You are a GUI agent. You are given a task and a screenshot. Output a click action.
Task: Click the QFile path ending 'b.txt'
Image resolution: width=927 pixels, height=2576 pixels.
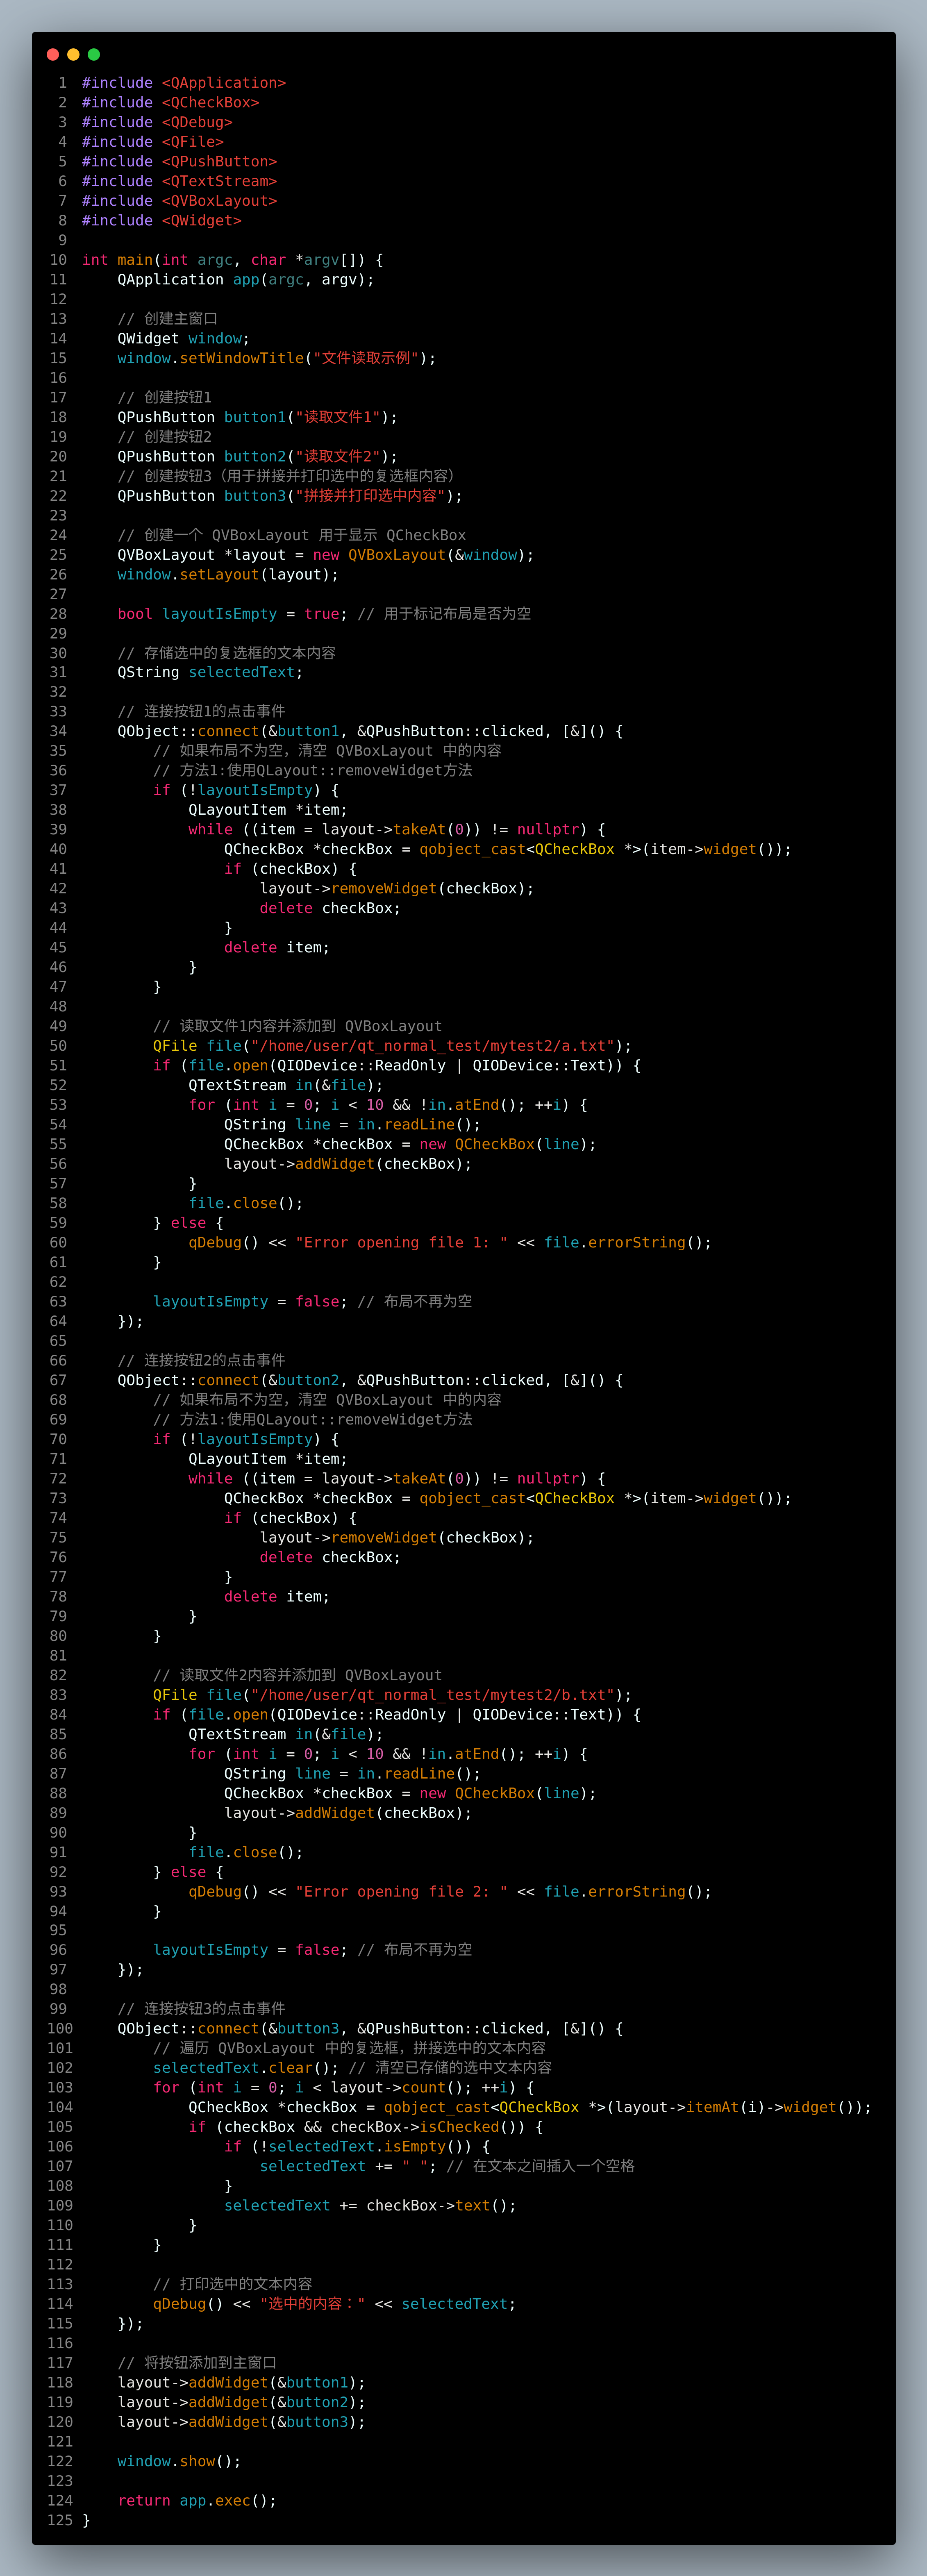393,1695
